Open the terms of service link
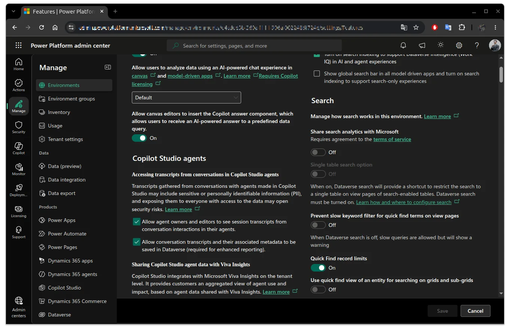This screenshot has height=336, width=510. tap(392, 139)
